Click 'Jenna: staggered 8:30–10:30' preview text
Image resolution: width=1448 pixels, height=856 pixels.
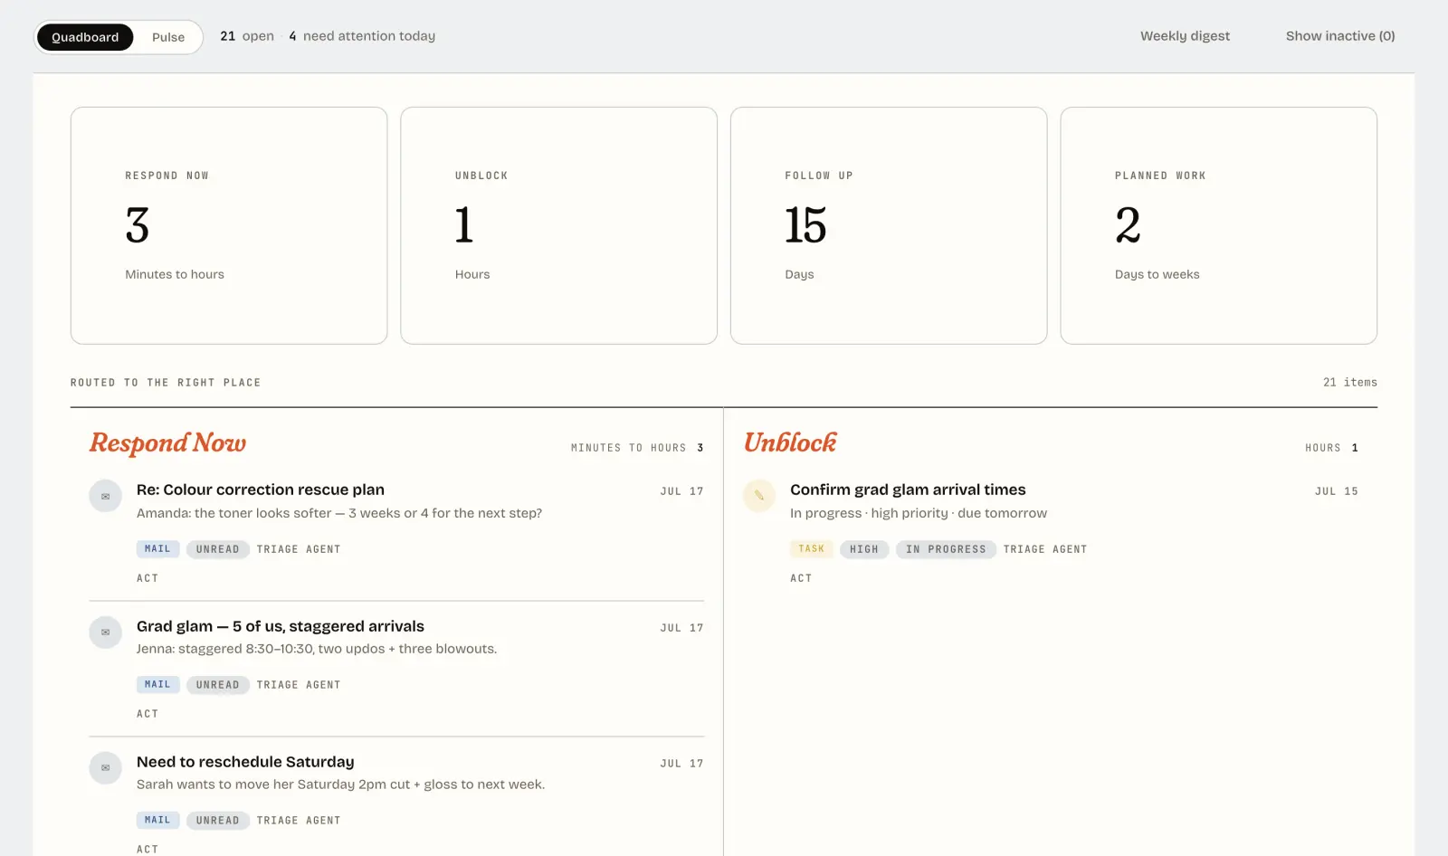point(317,649)
